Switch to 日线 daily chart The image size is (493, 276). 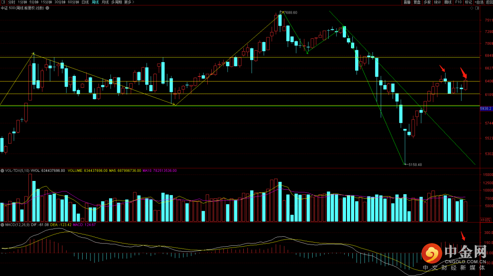click(x=85, y=2)
